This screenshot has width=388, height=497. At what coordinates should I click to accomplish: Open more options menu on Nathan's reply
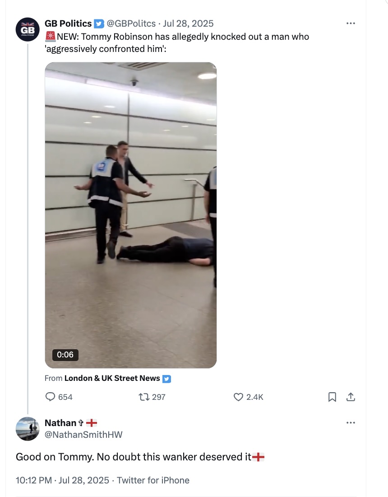point(351,423)
